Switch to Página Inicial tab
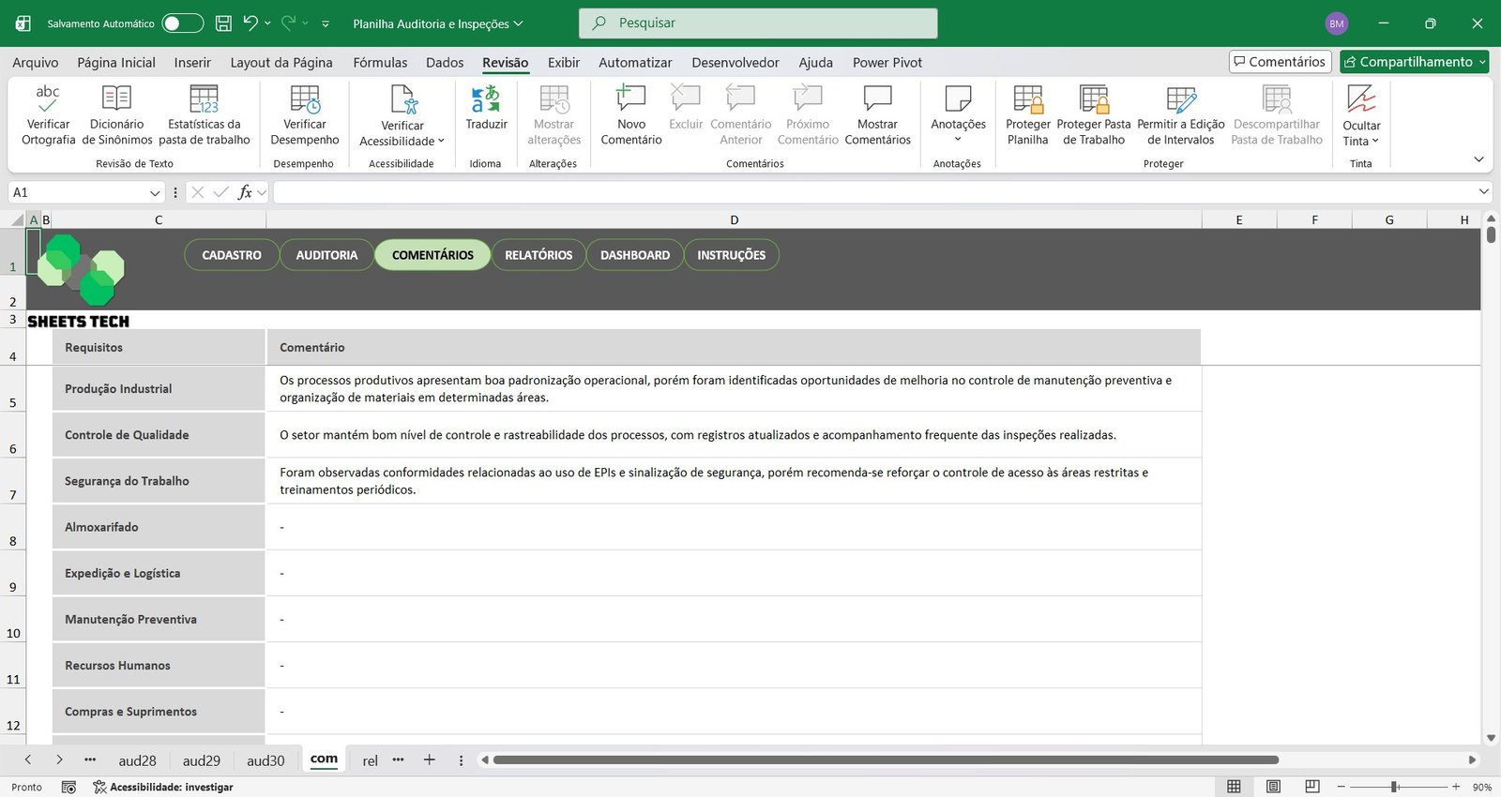The width and height of the screenshot is (1501, 797). pos(116,63)
